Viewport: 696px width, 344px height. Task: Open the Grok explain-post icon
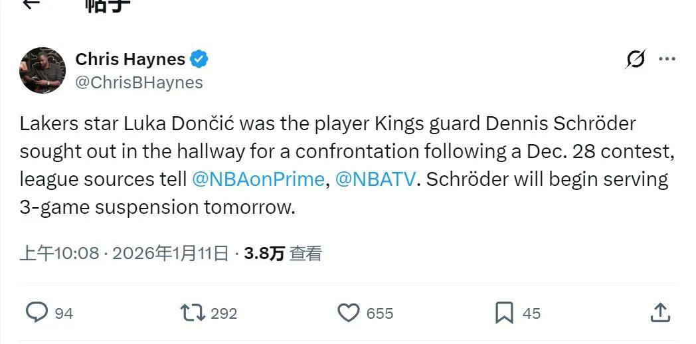point(635,59)
